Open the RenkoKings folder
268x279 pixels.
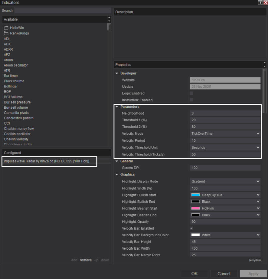coord(19,33)
